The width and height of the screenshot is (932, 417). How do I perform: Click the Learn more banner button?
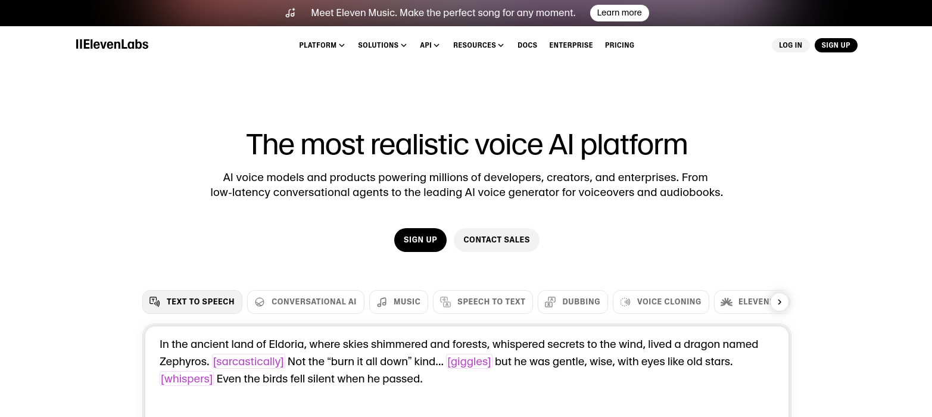coord(619,13)
